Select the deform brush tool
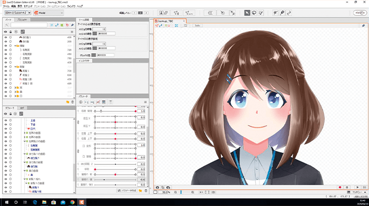The image size is (369, 206). (x=275, y=13)
